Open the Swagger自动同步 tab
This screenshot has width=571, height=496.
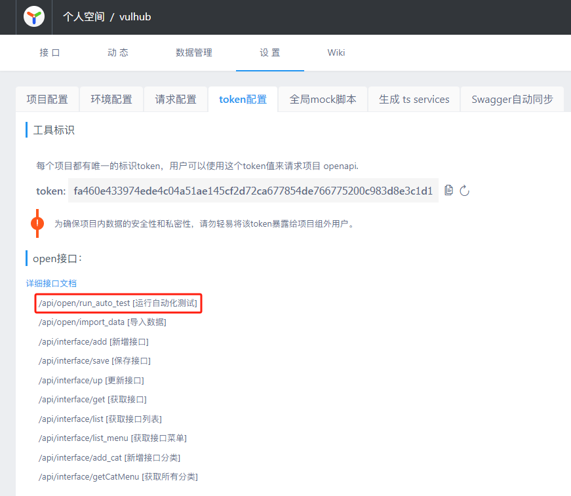[x=512, y=100]
